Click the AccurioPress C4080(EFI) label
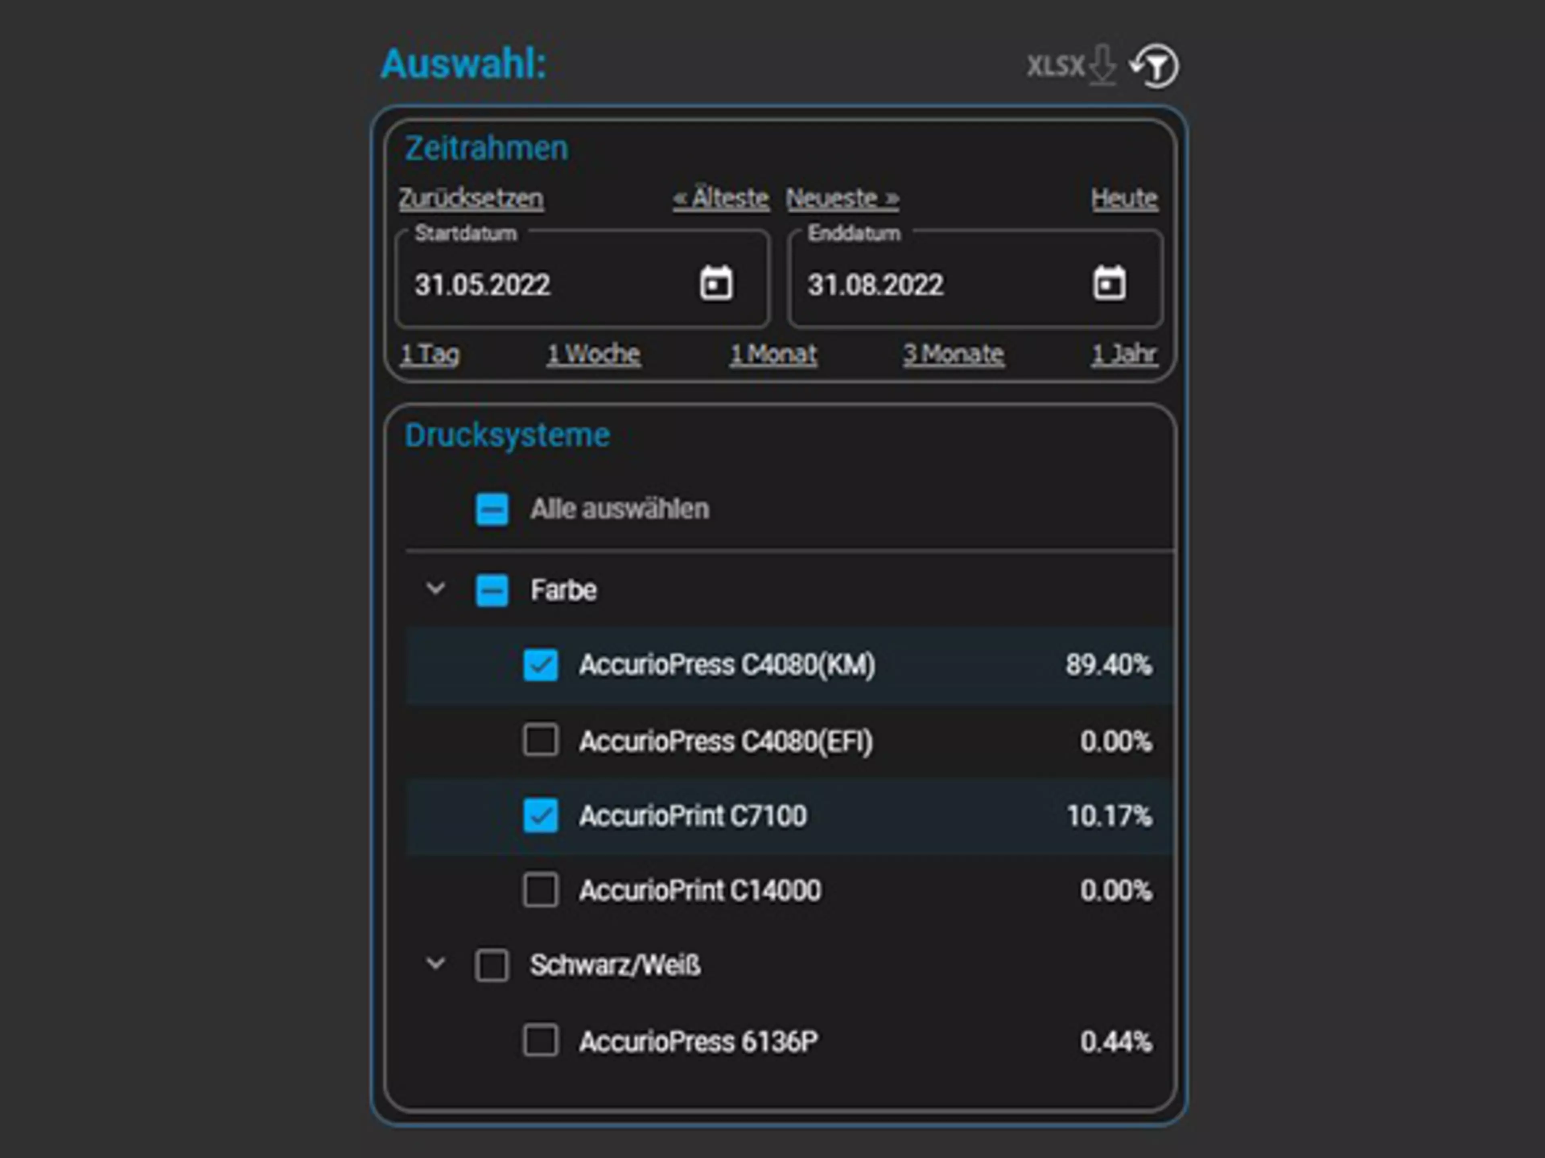 pyautogui.click(x=726, y=741)
